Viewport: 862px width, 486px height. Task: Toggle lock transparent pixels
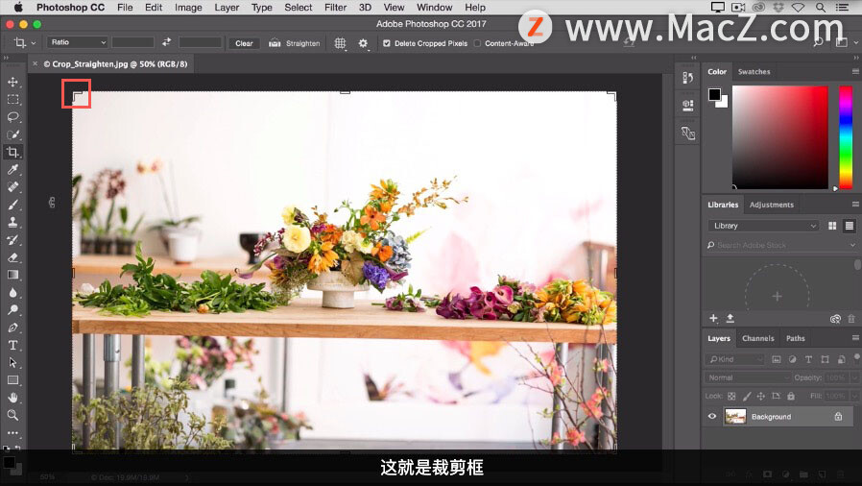point(731,396)
